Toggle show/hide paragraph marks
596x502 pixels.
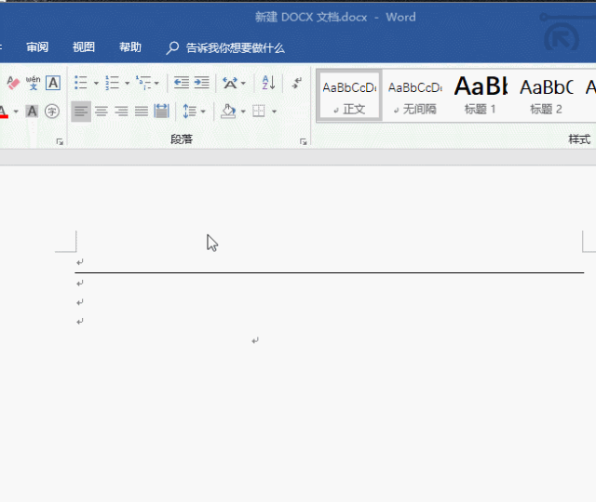(296, 83)
